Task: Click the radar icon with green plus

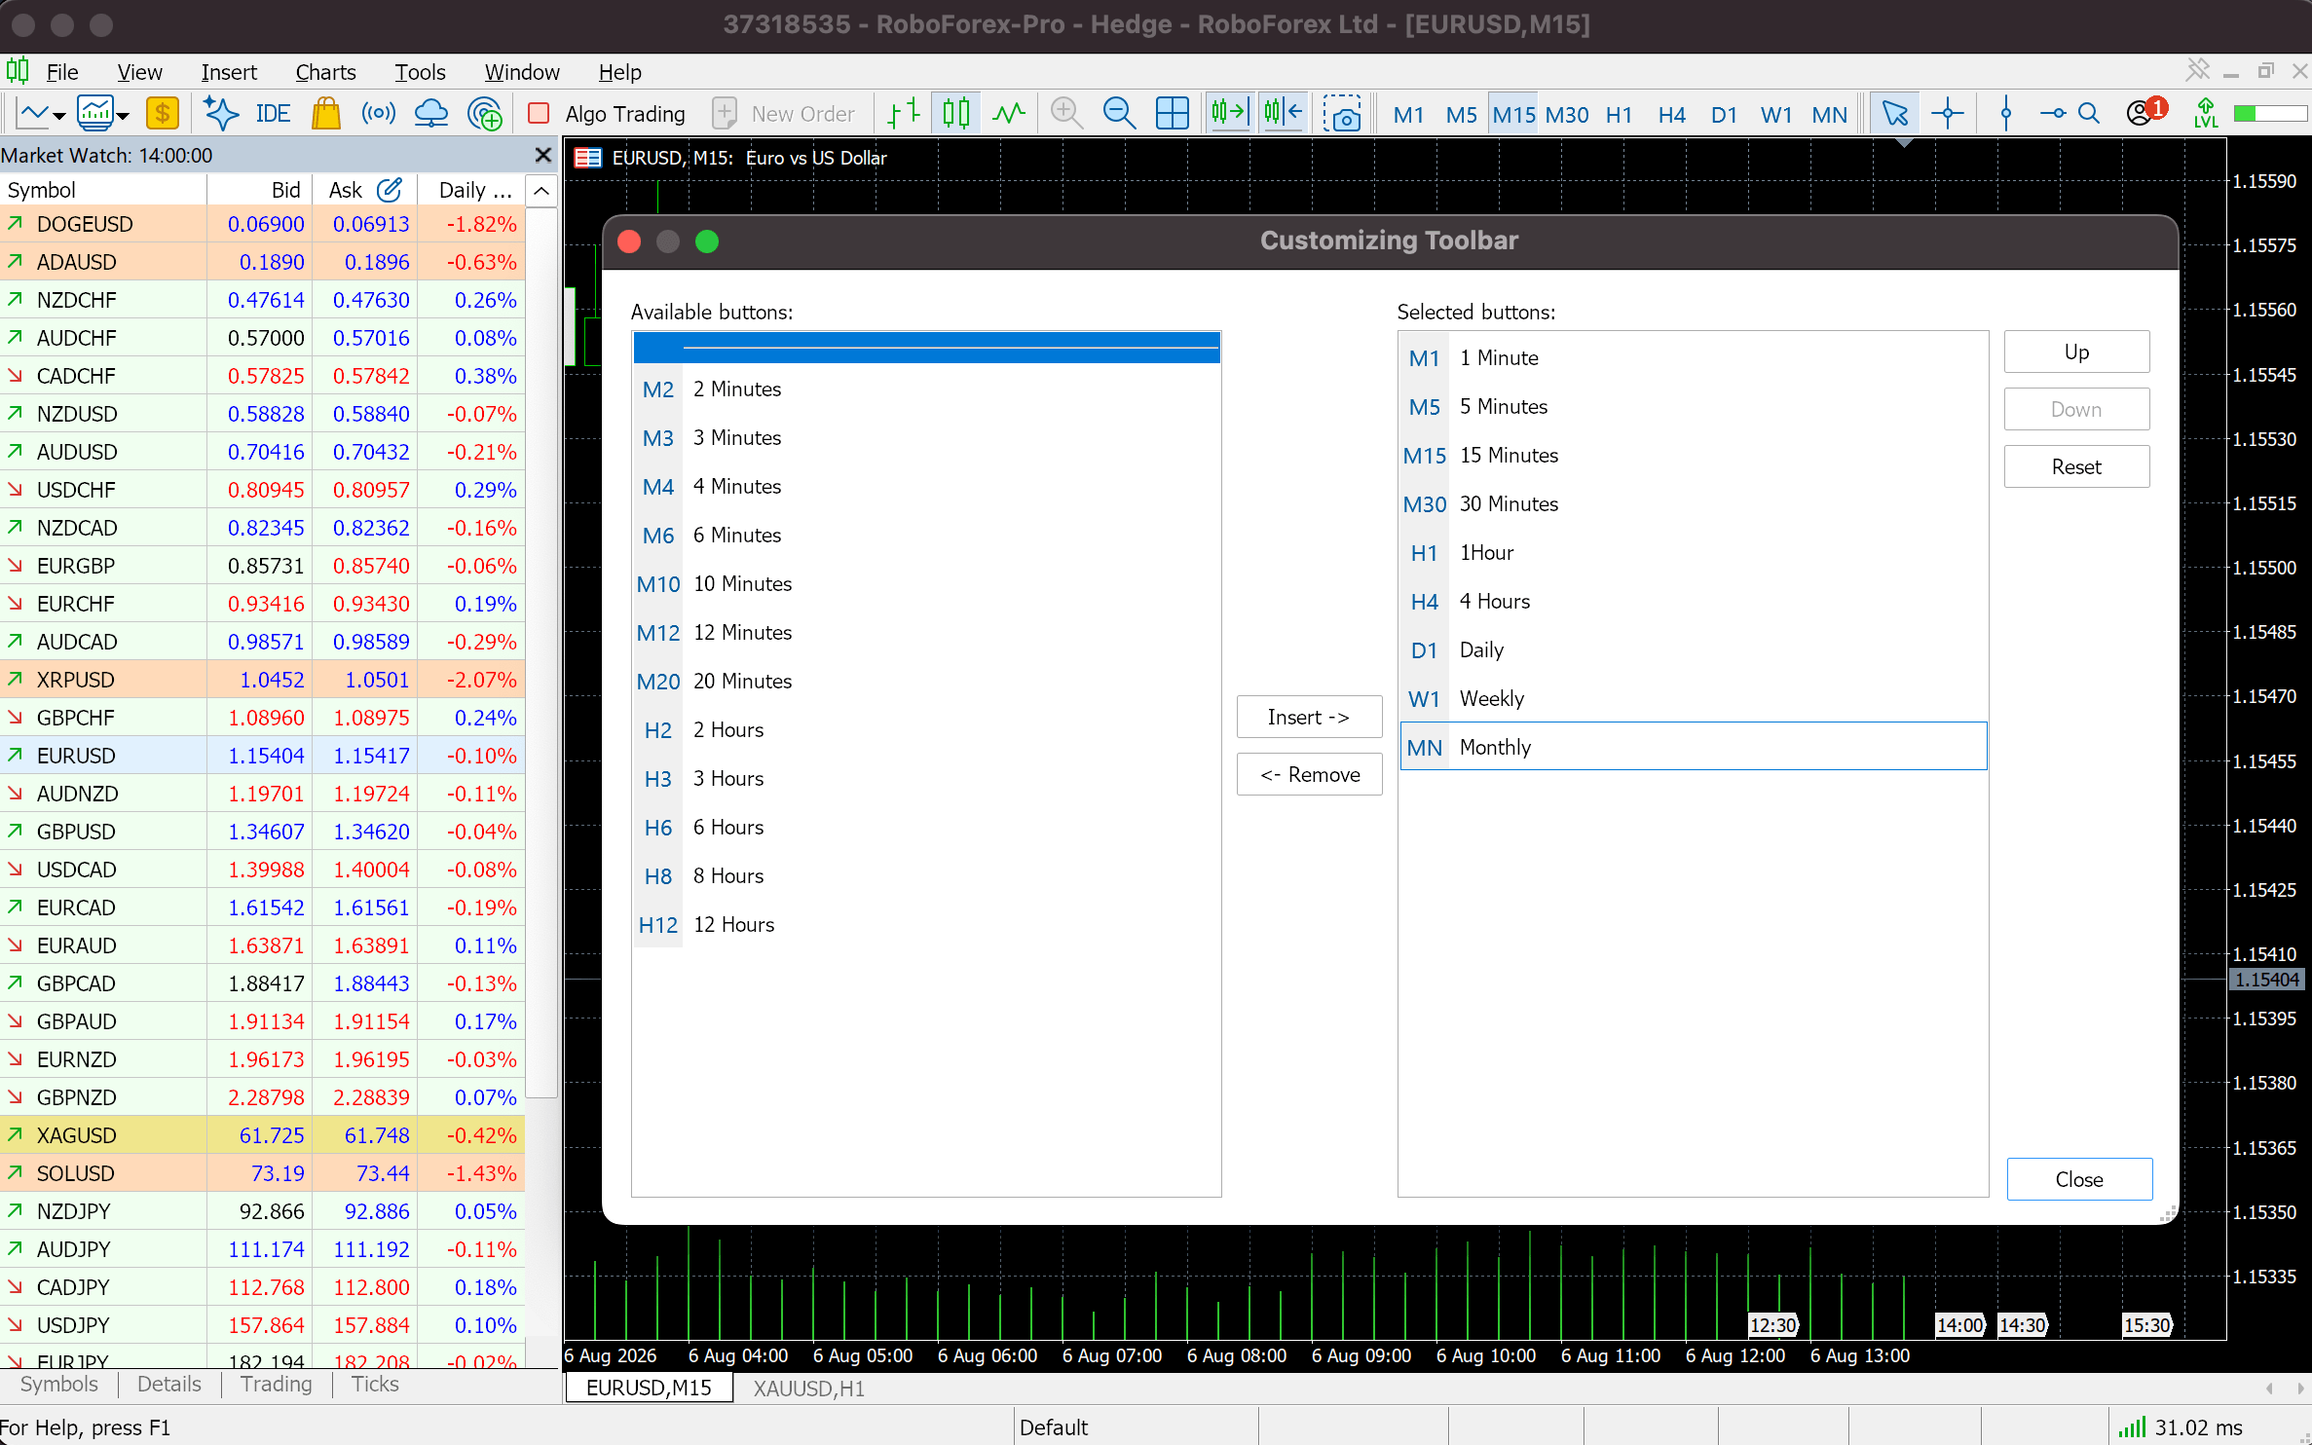Action: 484,114
